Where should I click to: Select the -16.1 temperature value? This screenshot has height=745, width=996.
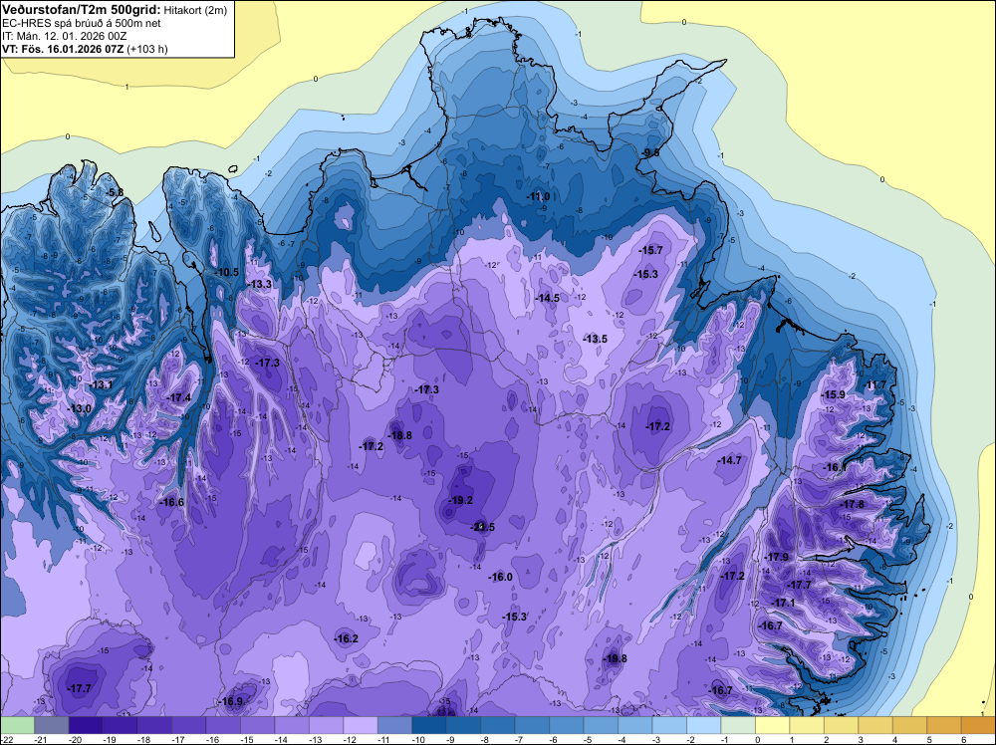click(x=835, y=467)
